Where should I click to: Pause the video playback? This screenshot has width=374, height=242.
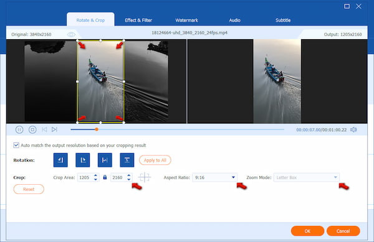click(x=19, y=129)
